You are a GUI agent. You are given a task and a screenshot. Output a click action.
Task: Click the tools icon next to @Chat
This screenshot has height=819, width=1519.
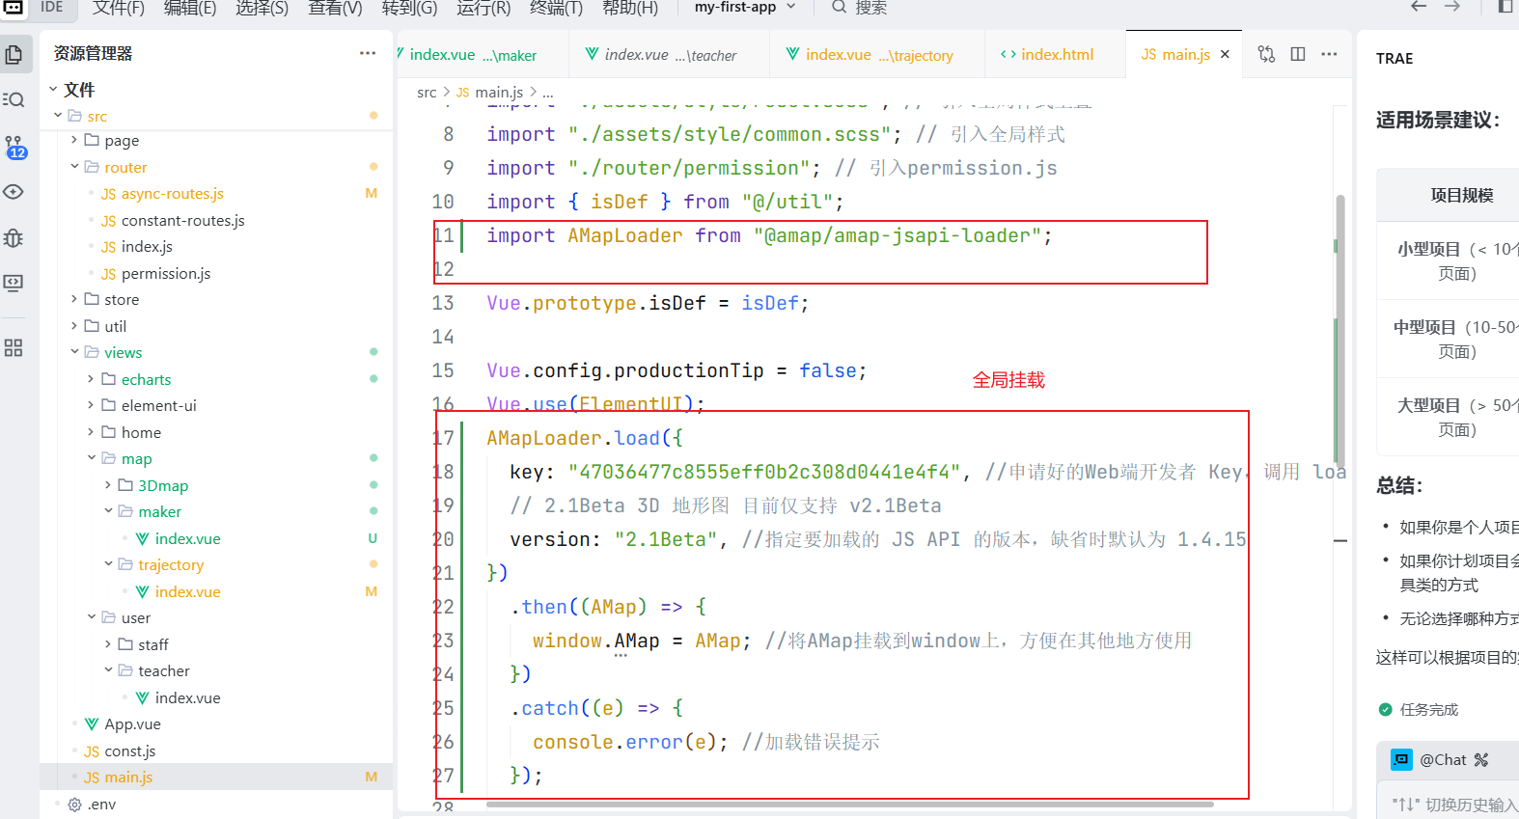coord(1481,759)
